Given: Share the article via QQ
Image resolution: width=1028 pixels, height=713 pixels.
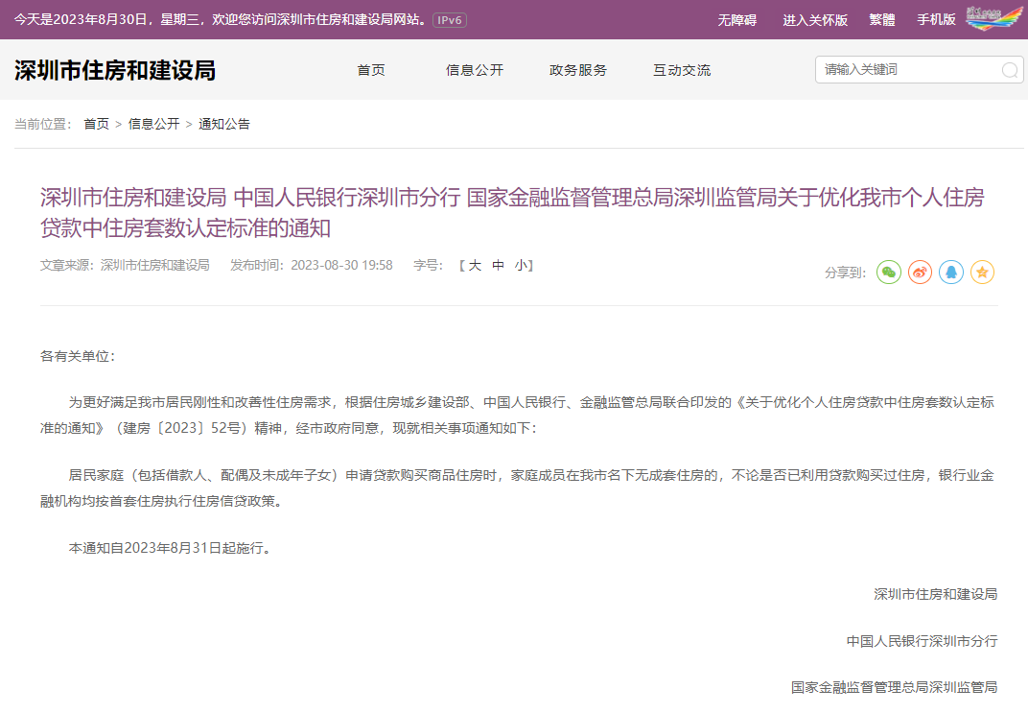Looking at the screenshot, I should pos(950,273).
